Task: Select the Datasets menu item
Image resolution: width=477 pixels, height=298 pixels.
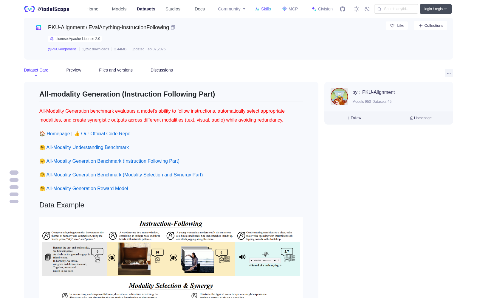Action: click(146, 9)
